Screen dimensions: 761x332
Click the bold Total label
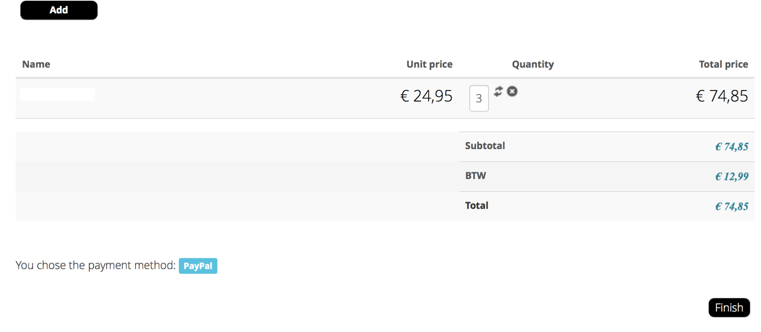coord(476,205)
